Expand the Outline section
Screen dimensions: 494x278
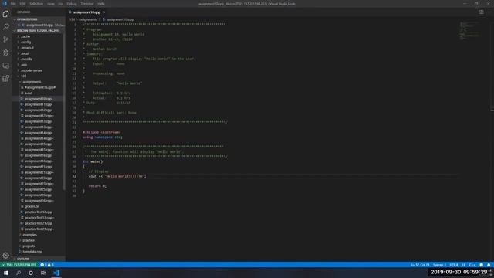point(23,259)
